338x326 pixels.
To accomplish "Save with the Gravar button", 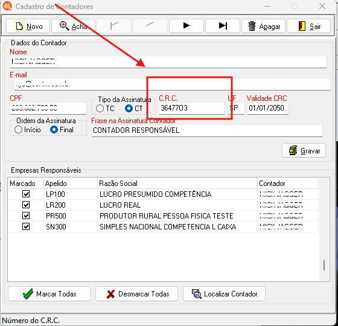I will [x=304, y=150].
